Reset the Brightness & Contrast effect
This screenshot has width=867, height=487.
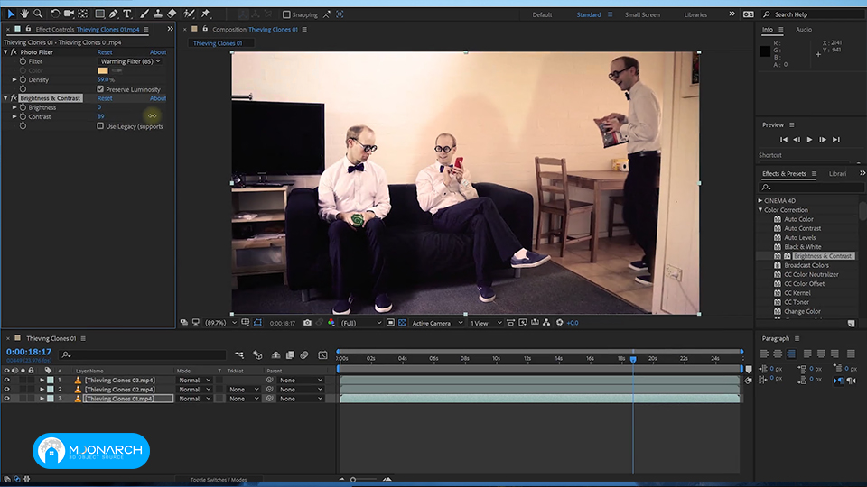coord(105,98)
